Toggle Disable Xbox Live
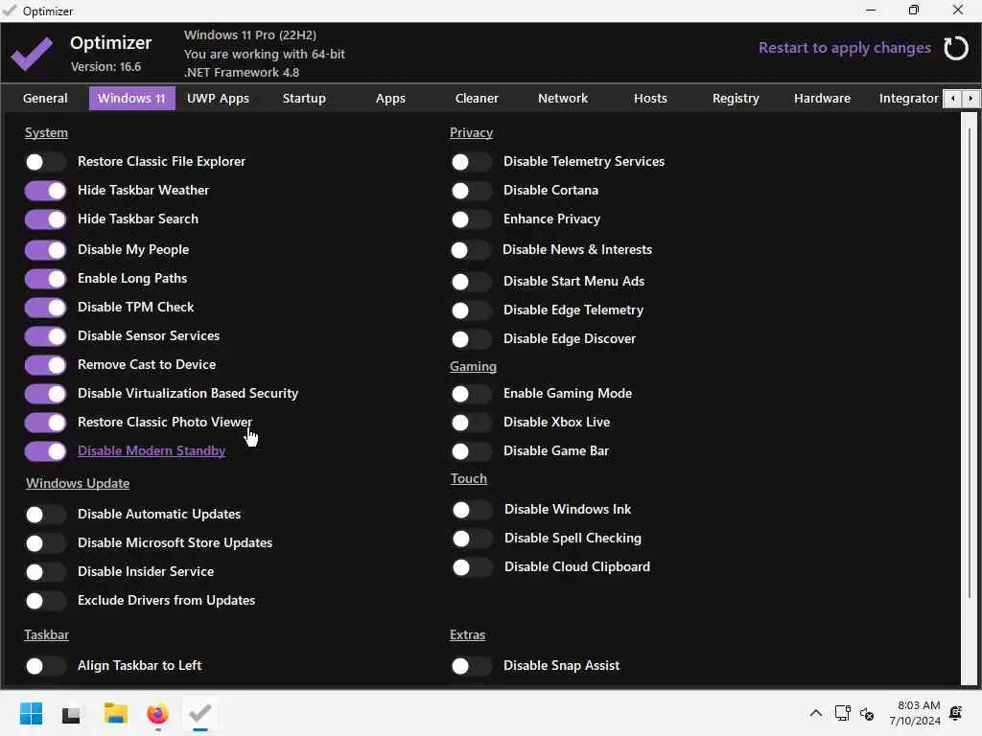 [471, 423]
